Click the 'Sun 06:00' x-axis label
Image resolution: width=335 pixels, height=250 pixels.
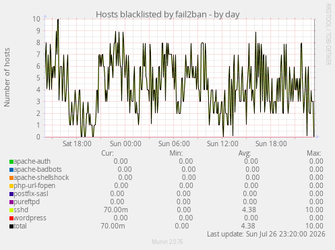pos(174,144)
